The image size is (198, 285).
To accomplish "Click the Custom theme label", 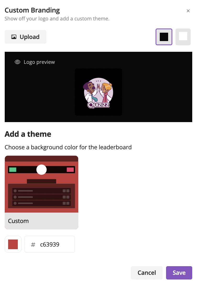I will click(18, 221).
